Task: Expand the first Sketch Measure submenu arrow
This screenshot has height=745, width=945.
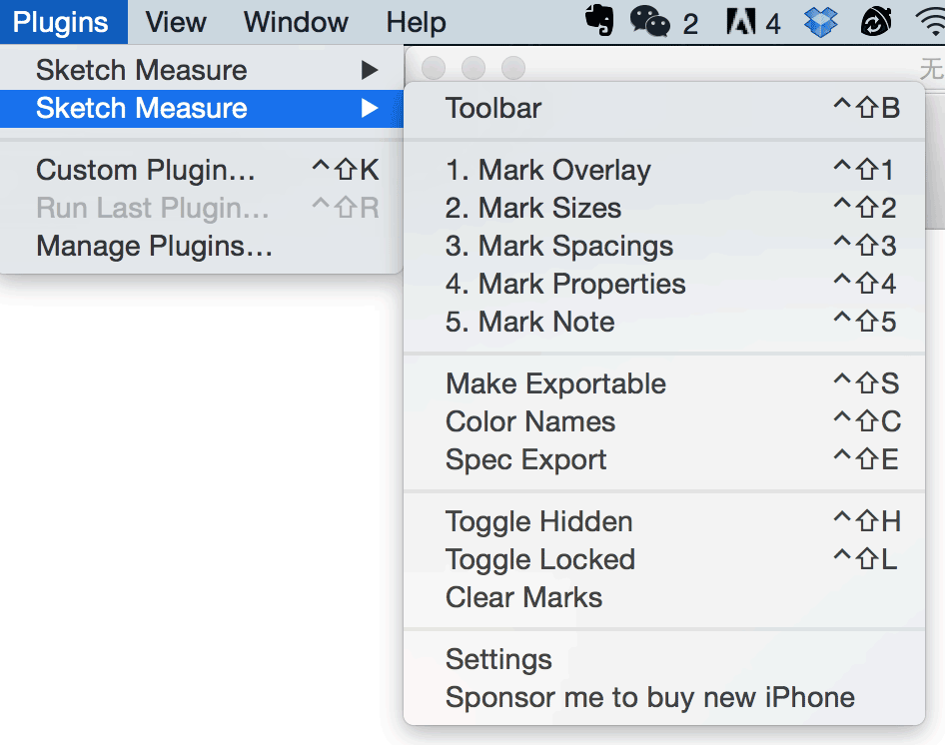Action: pyautogui.click(x=370, y=70)
